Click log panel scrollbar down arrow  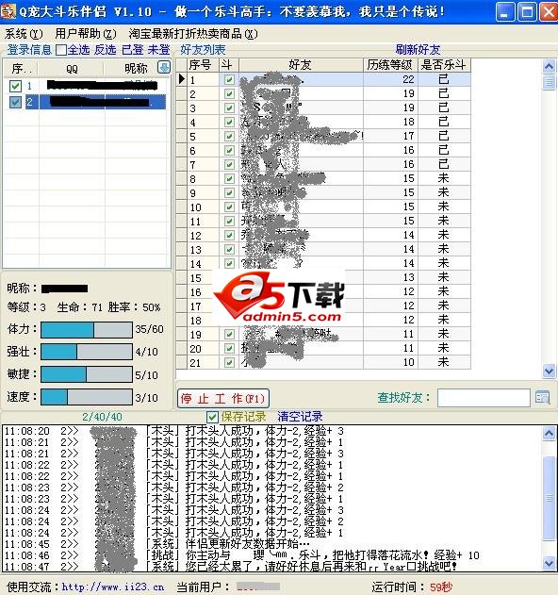549,563
